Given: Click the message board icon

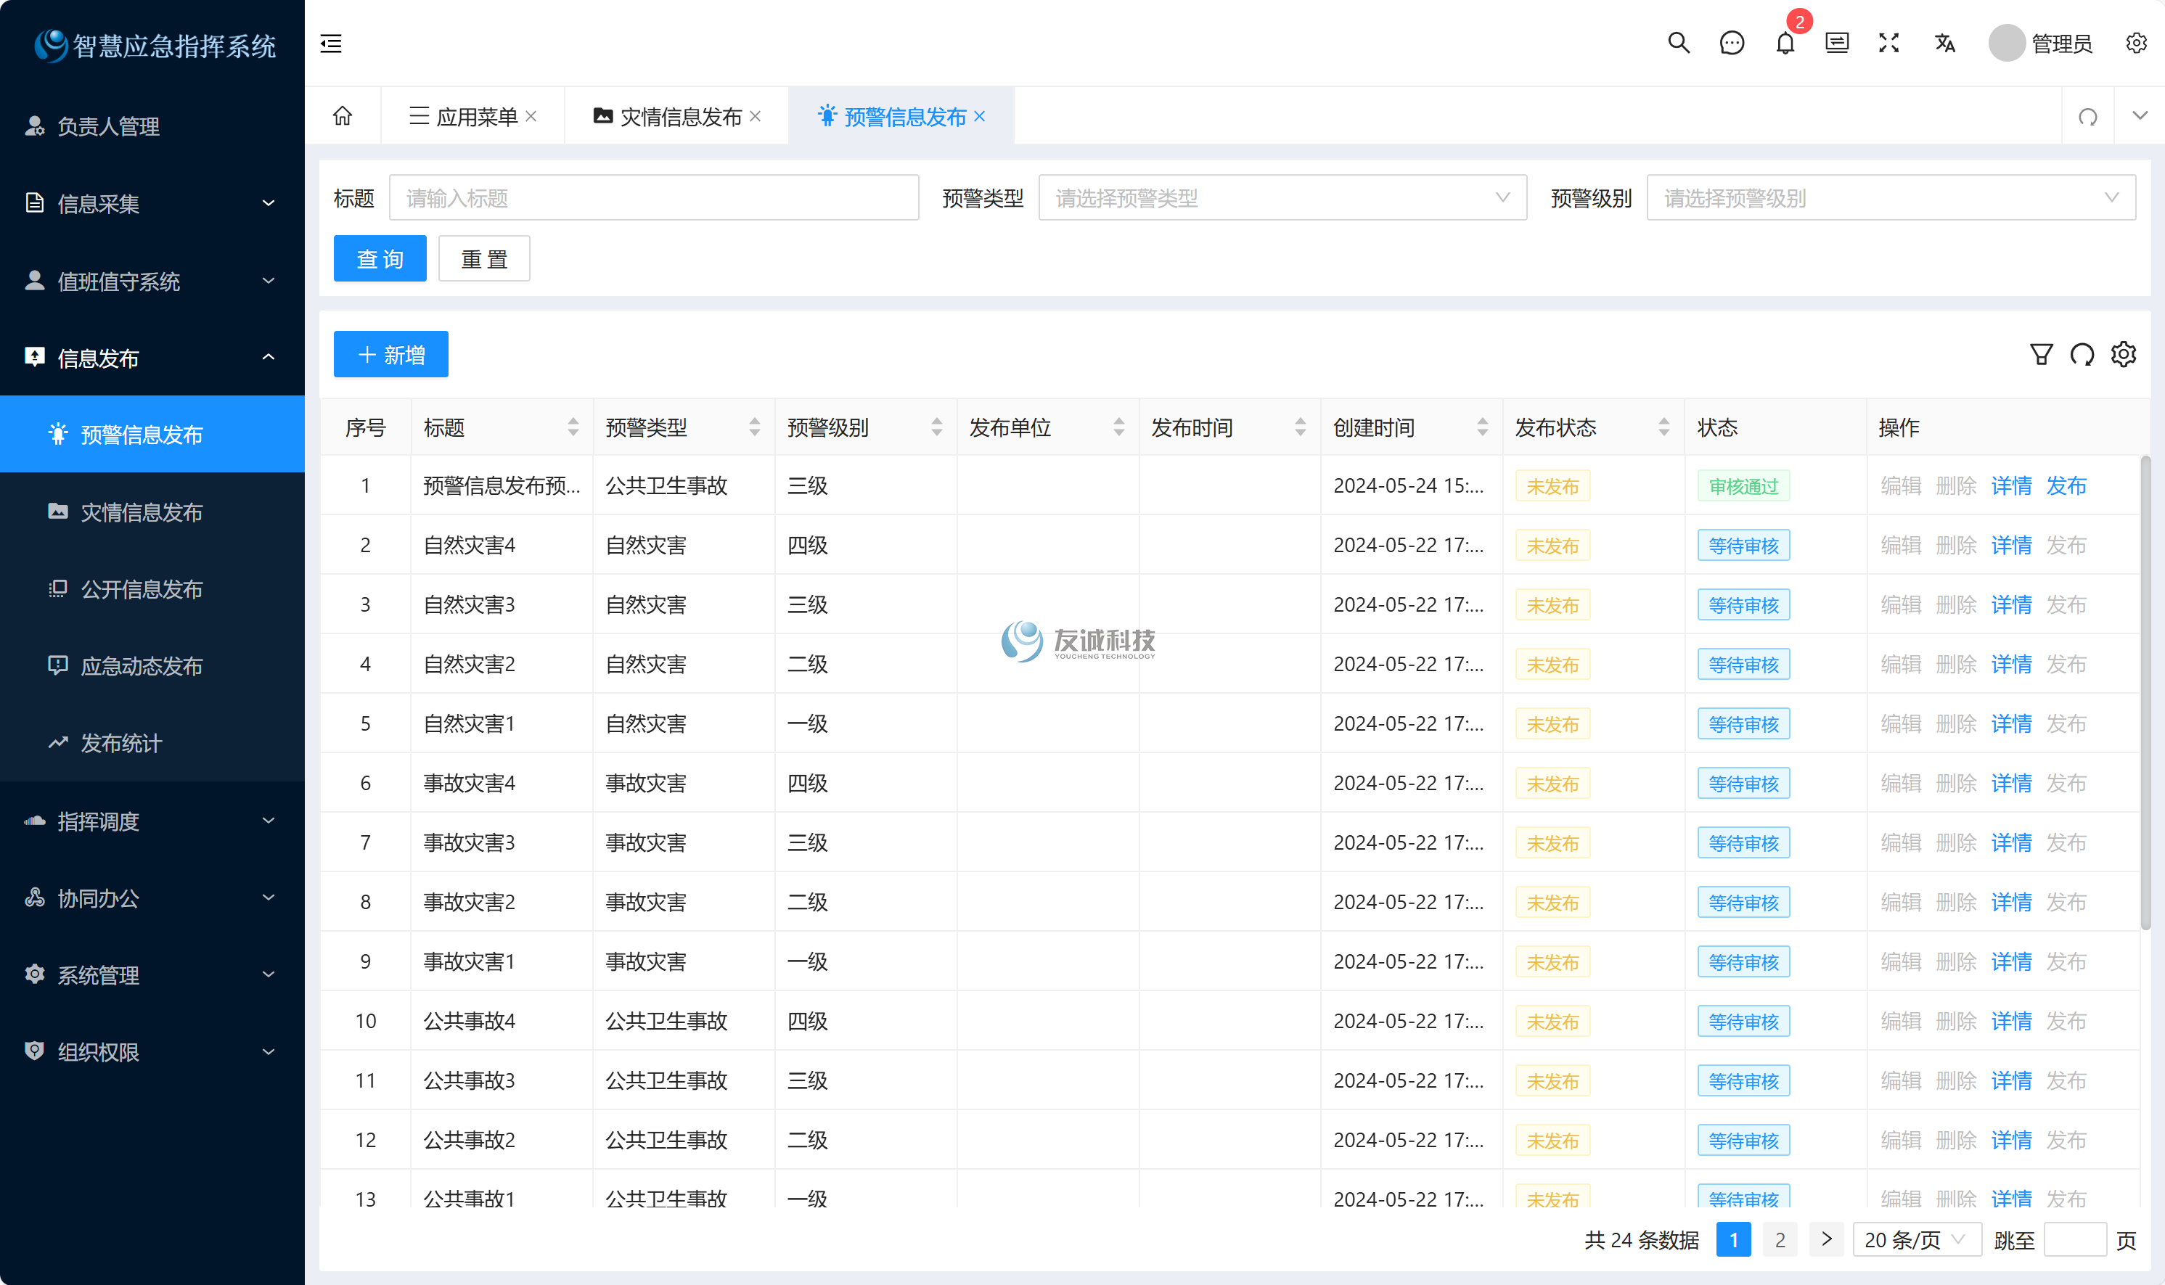Looking at the screenshot, I should click(x=1837, y=44).
